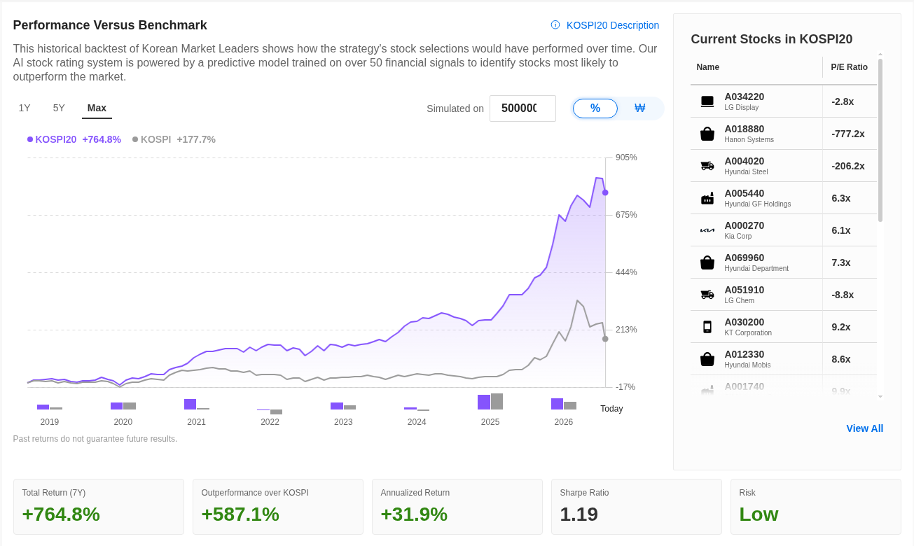
Task: Select the Max time range tab
Action: [x=97, y=108]
